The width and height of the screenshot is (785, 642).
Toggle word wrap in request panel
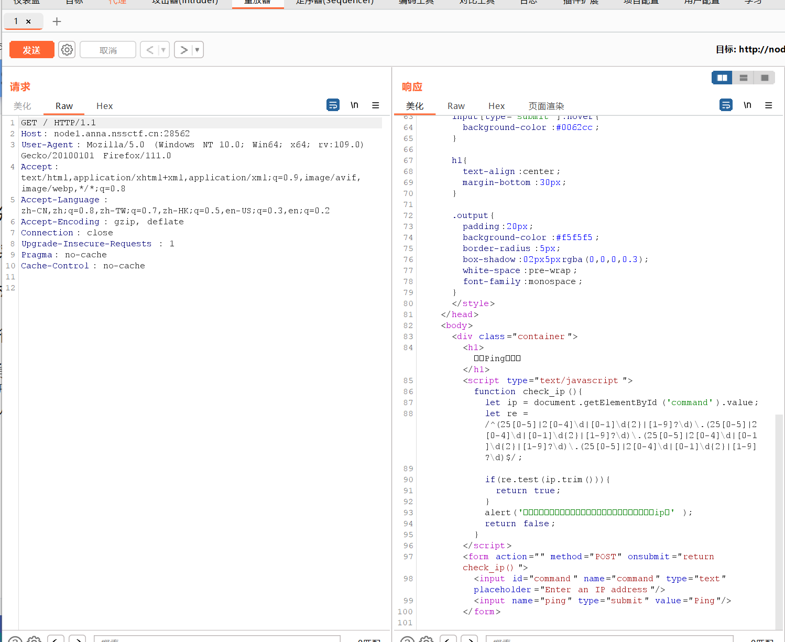click(333, 105)
